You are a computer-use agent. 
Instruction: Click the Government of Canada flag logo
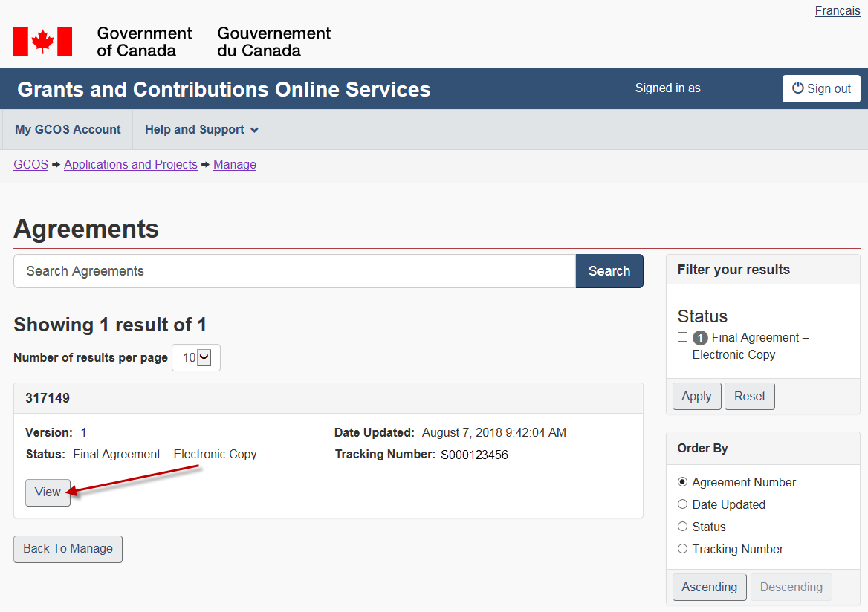coord(42,42)
